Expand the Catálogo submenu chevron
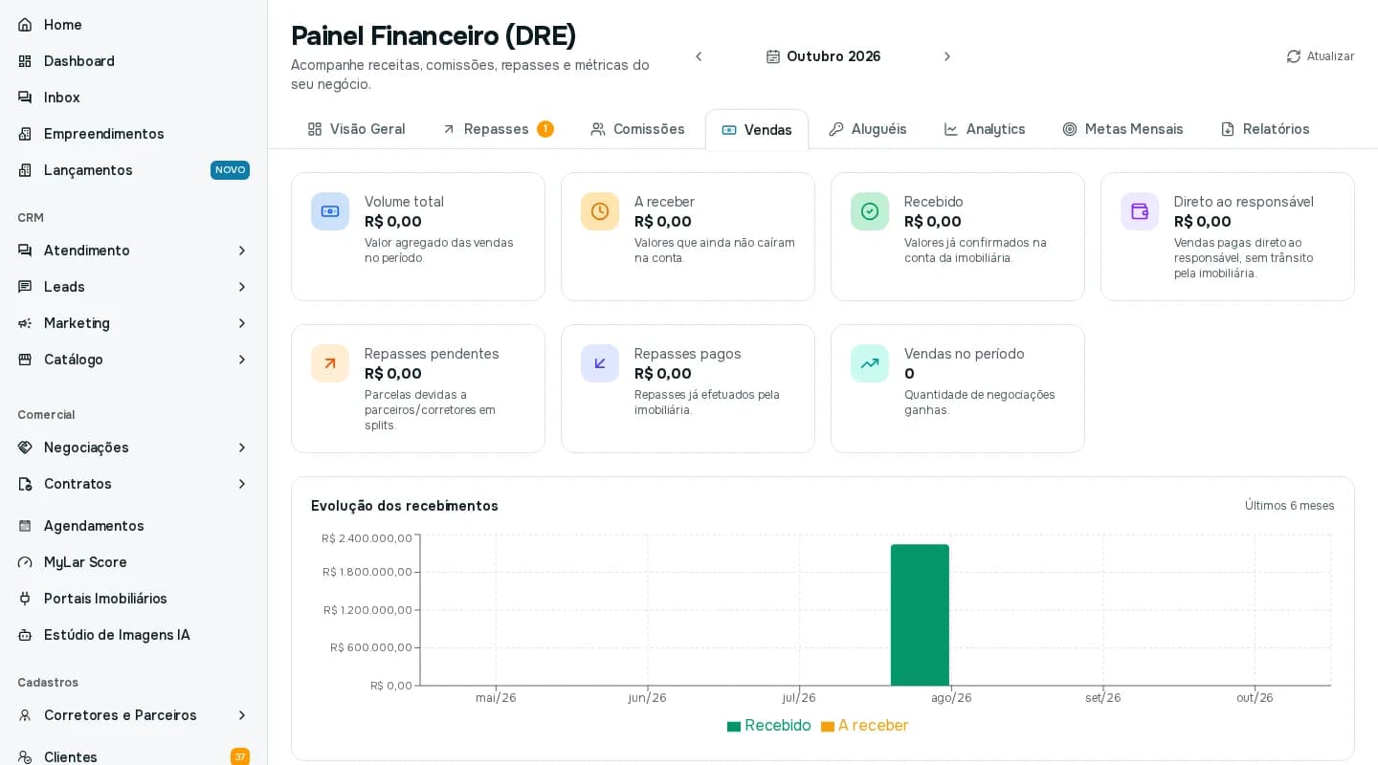Viewport: 1378px width, 765px height. [x=242, y=360]
